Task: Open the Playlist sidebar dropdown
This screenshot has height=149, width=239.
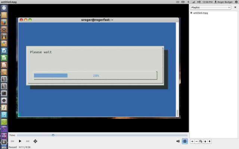Action: click(x=211, y=7)
